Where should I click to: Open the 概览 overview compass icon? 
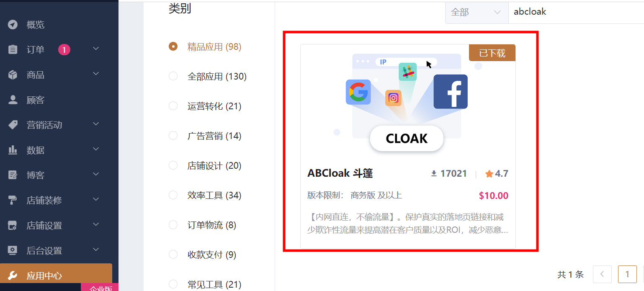pyautogui.click(x=13, y=25)
